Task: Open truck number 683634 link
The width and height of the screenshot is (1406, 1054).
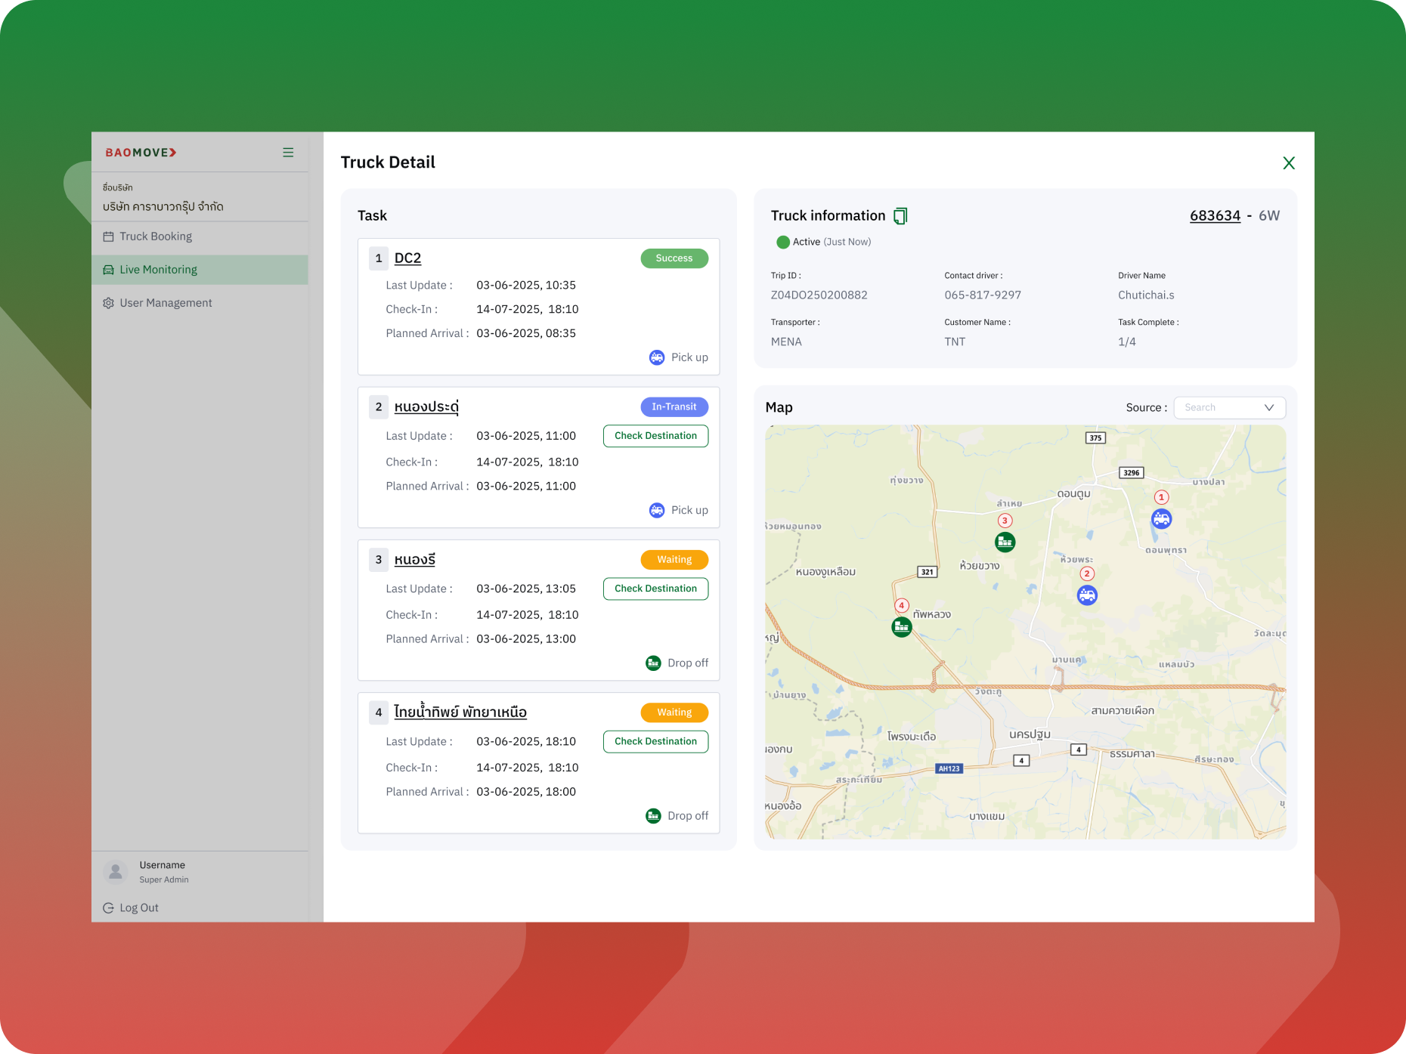Action: 1215,215
